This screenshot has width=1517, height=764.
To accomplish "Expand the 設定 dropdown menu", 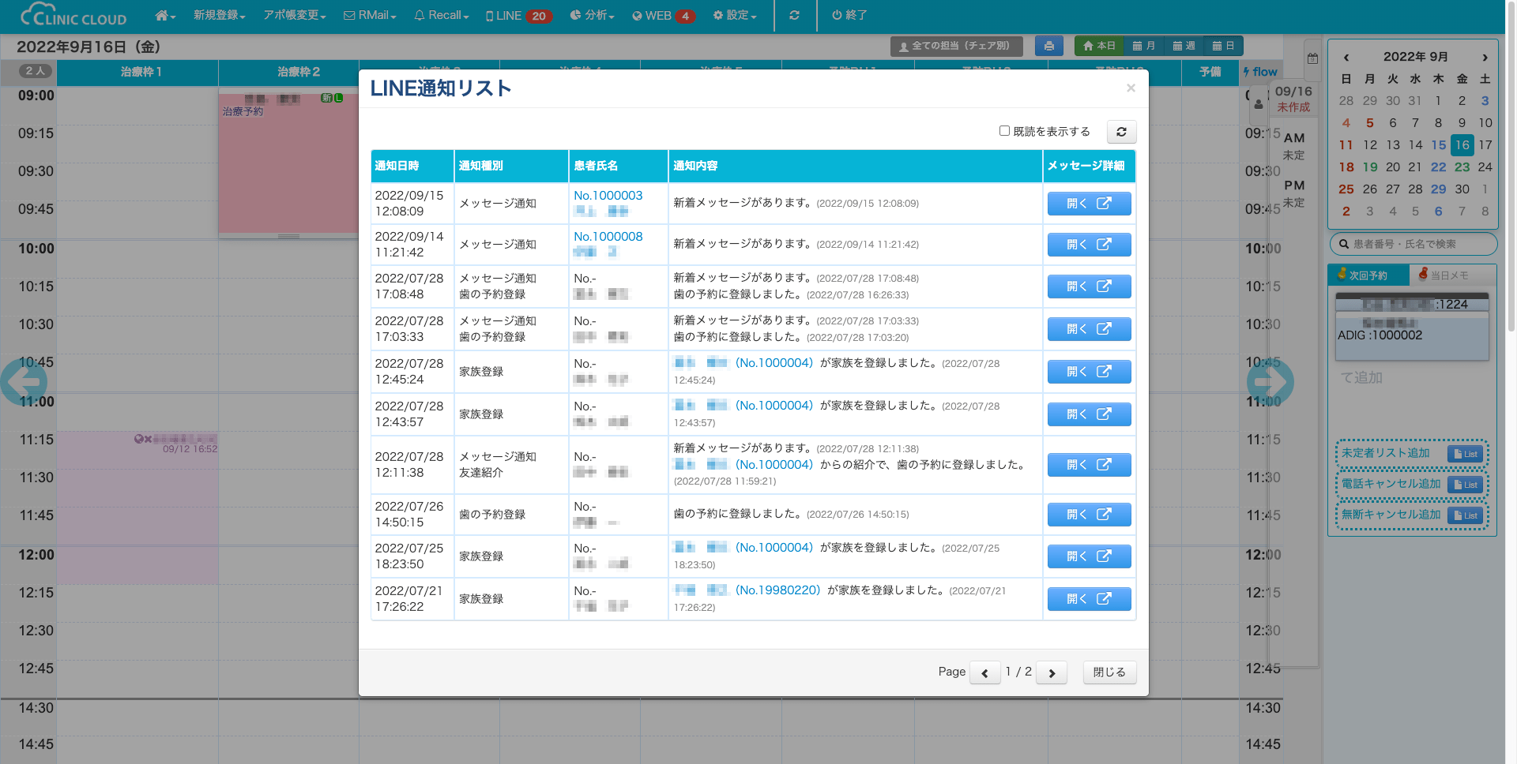I will click(x=734, y=15).
